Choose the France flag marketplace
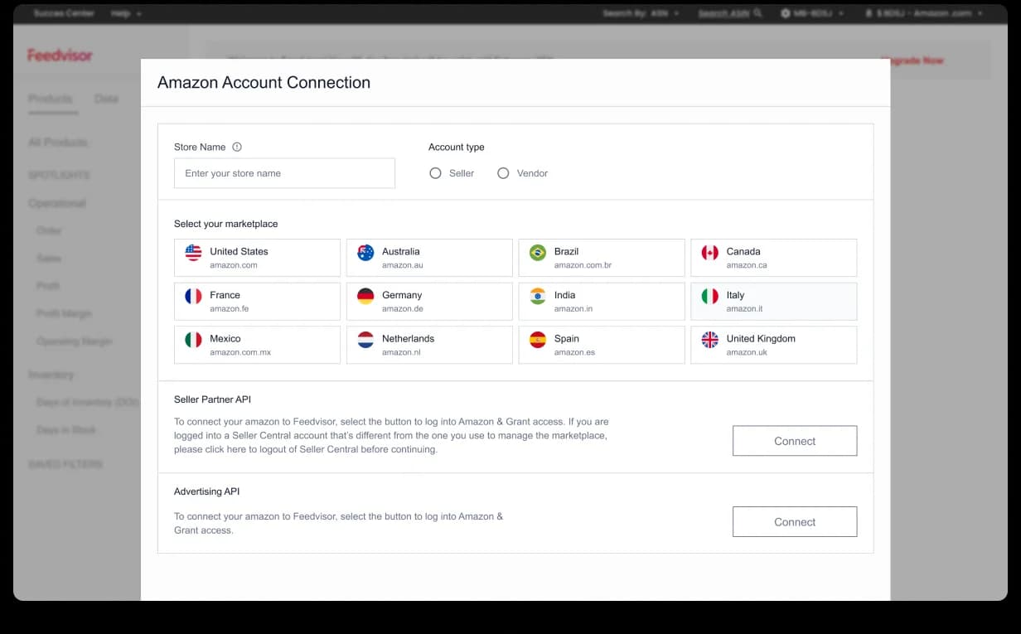This screenshot has height=634, width=1021. pyautogui.click(x=257, y=302)
